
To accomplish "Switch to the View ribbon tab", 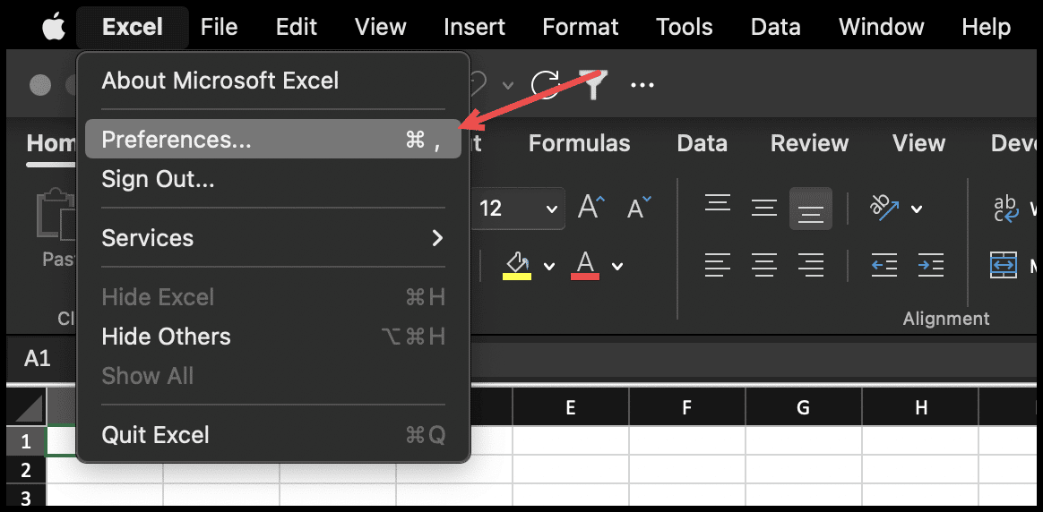I will pos(918,143).
